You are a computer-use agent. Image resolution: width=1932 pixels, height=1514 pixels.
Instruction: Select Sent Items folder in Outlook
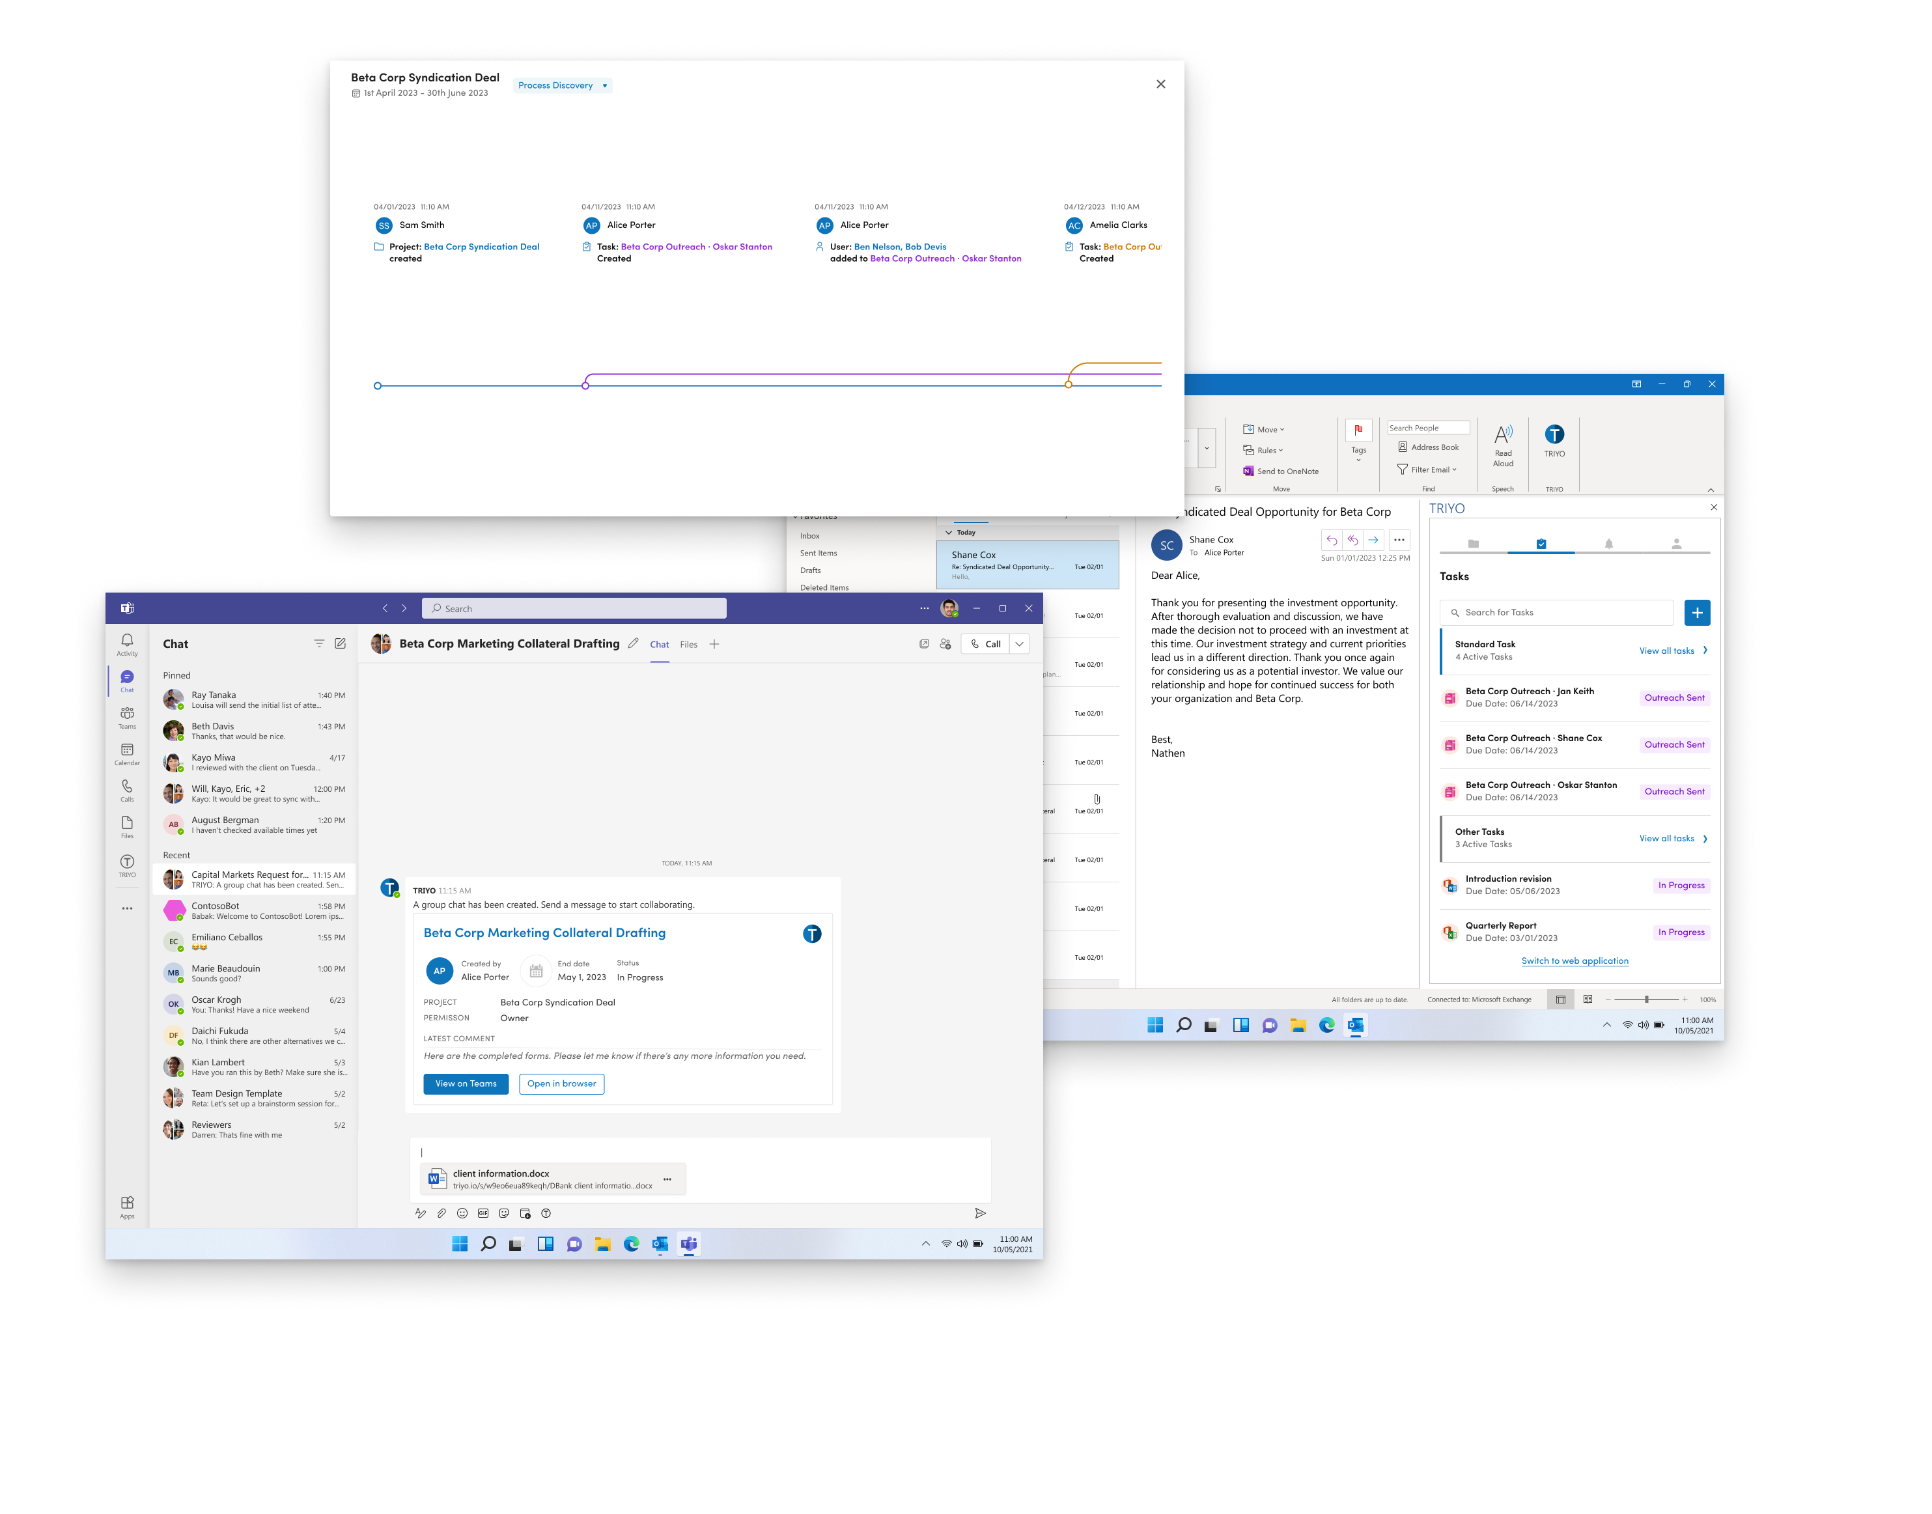coord(818,553)
